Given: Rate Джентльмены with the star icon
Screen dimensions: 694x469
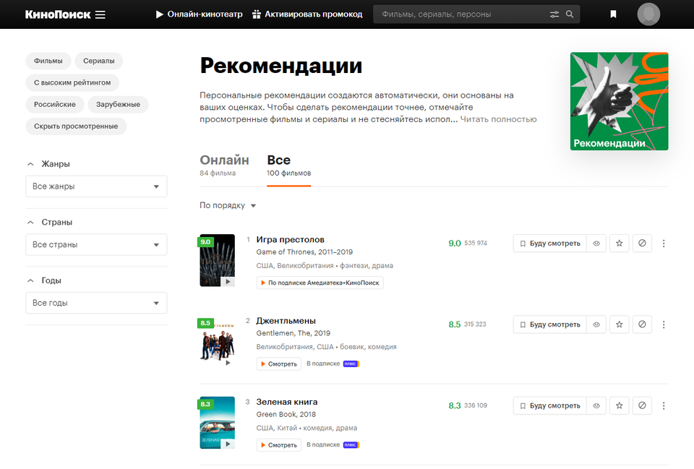Looking at the screenshot, I should click(x=620, y=324).
